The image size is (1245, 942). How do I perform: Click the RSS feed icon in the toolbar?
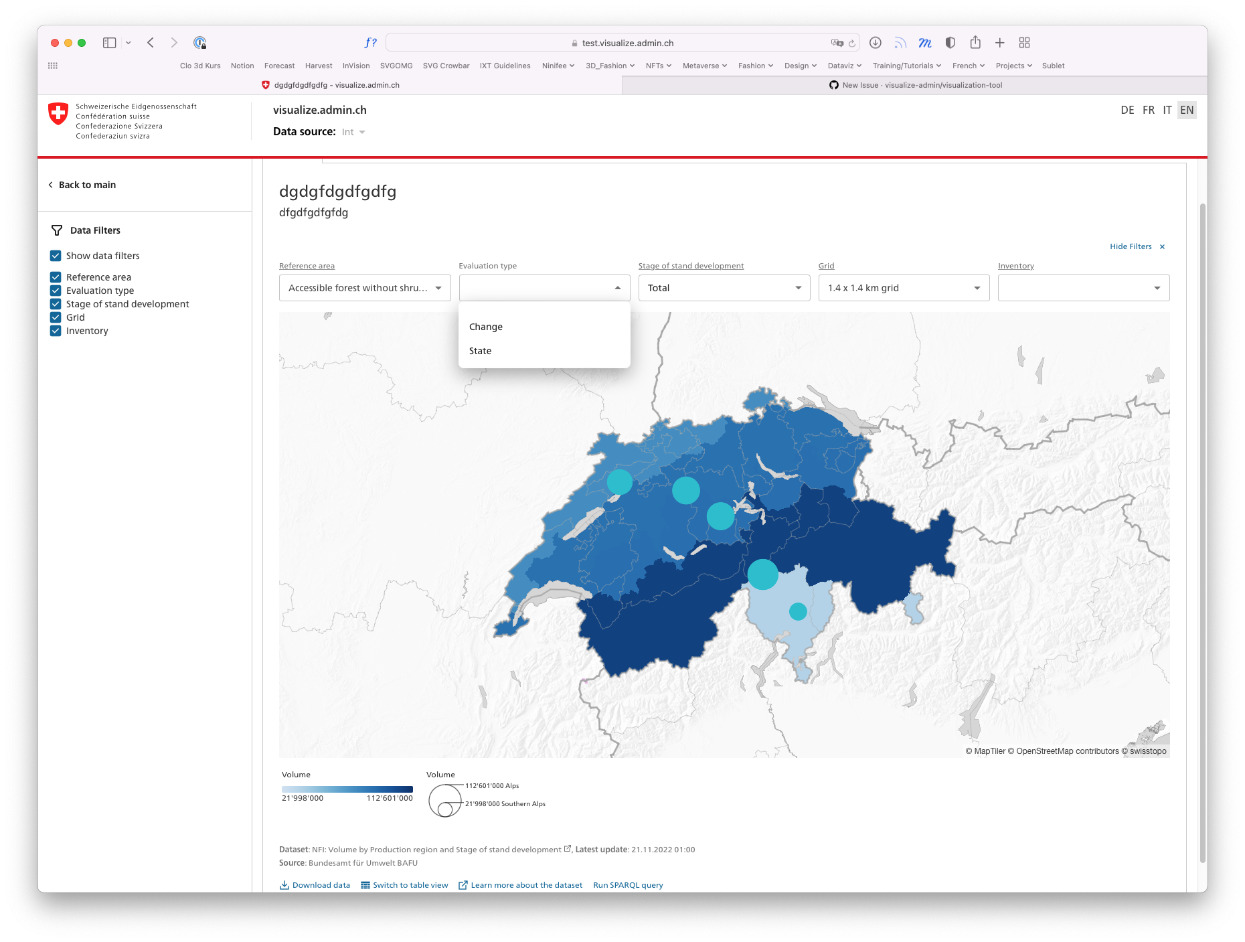900,42
